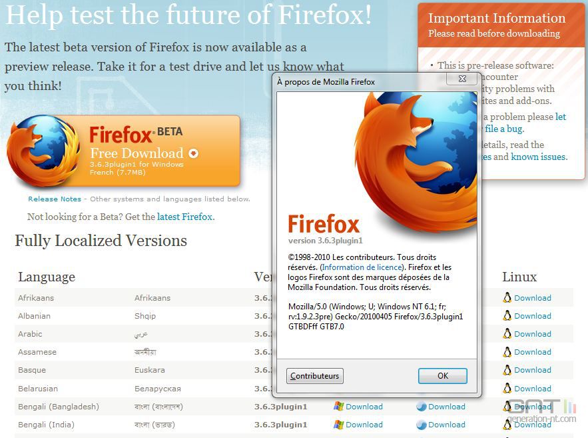Open the Information de licence link
This screenshot has width=588, height=438.
click(x=362, y=267)
